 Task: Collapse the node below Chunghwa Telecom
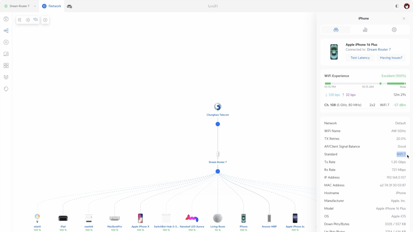pos(218,124)
